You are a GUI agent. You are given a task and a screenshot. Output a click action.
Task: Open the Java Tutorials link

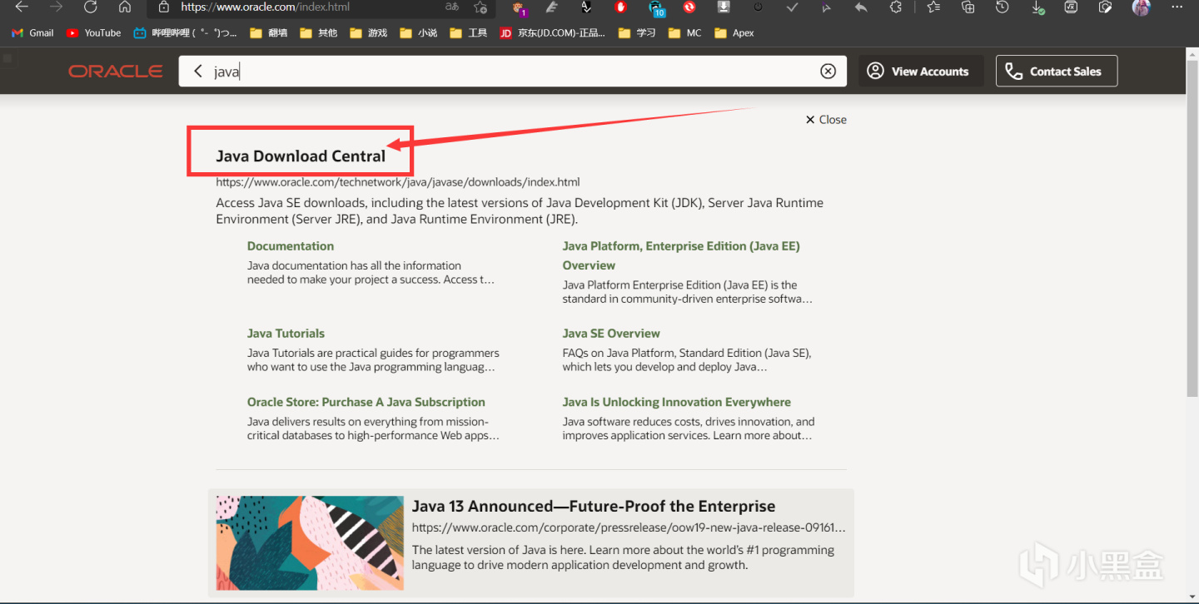coord(286,334)
